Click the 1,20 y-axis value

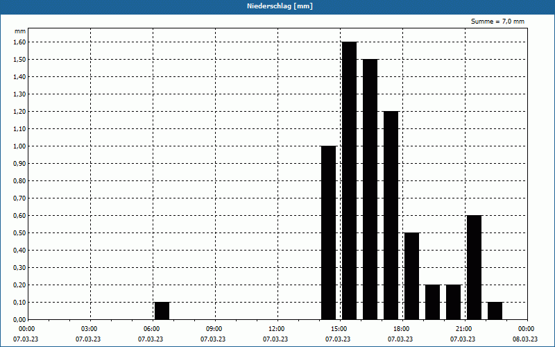pos(19,112)
